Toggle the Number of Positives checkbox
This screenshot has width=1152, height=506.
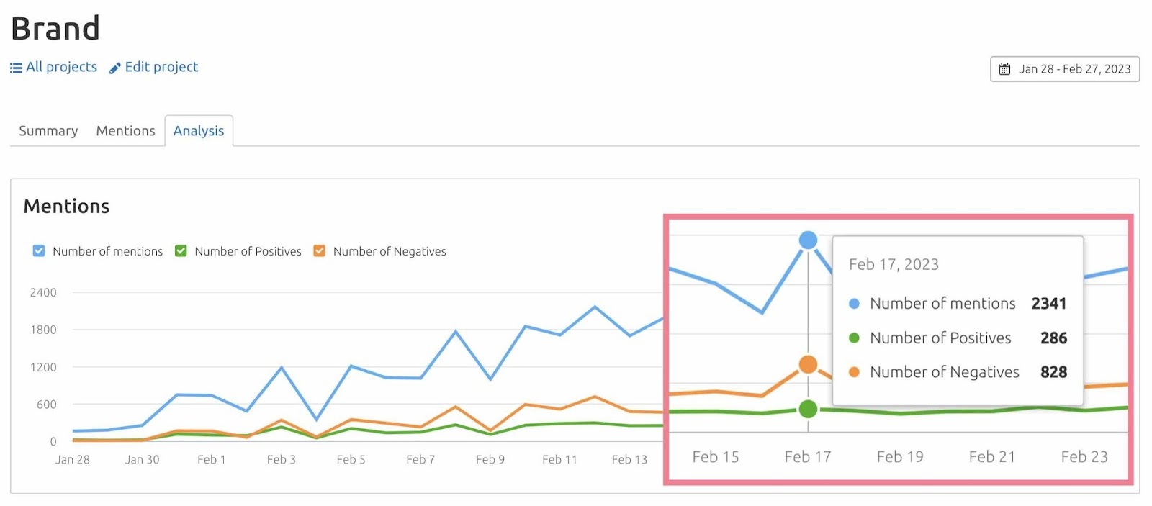click(180, 250)
